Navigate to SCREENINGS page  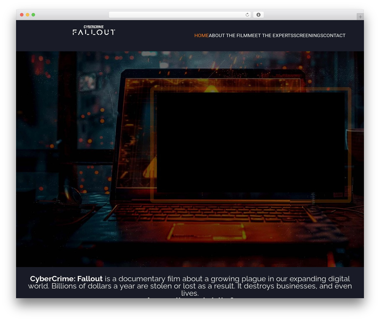click(308, 36)
